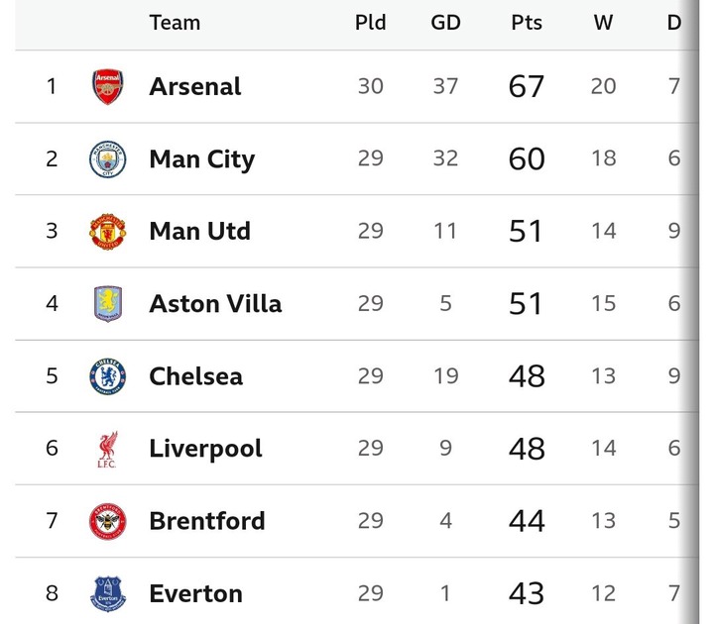Click the Brentford team name
This screenshot has width=714, height=624.
point(207,521)
